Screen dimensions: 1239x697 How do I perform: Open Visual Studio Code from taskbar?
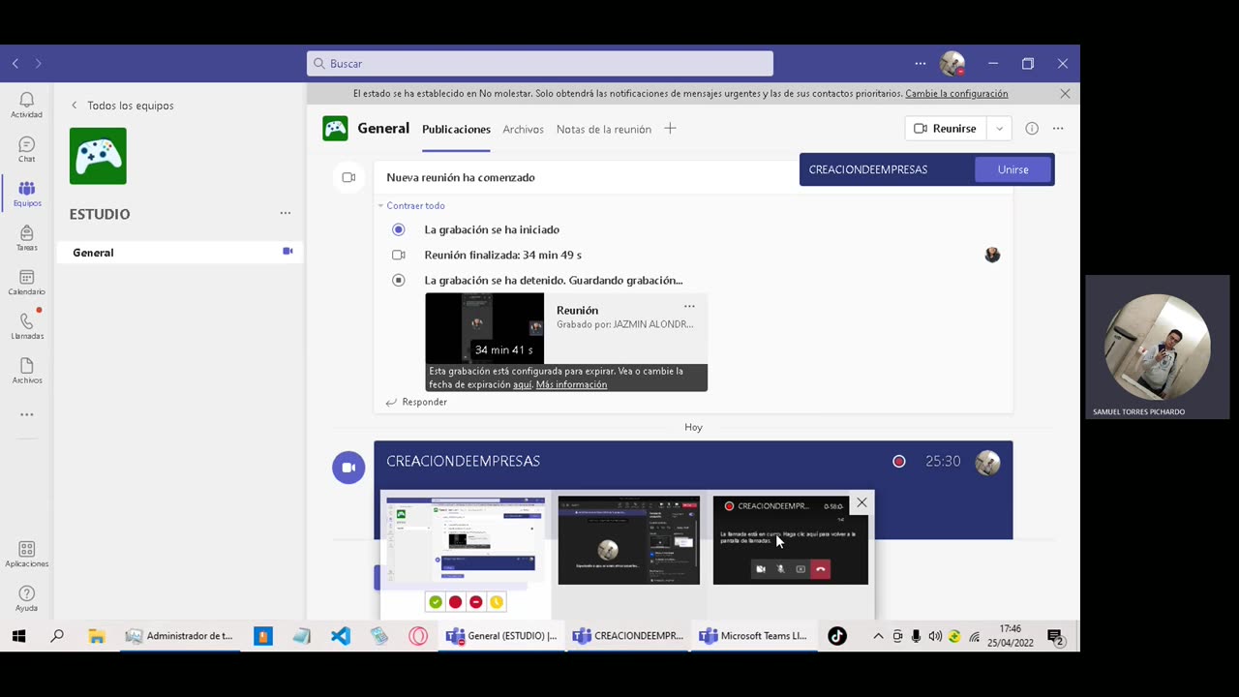340,636
